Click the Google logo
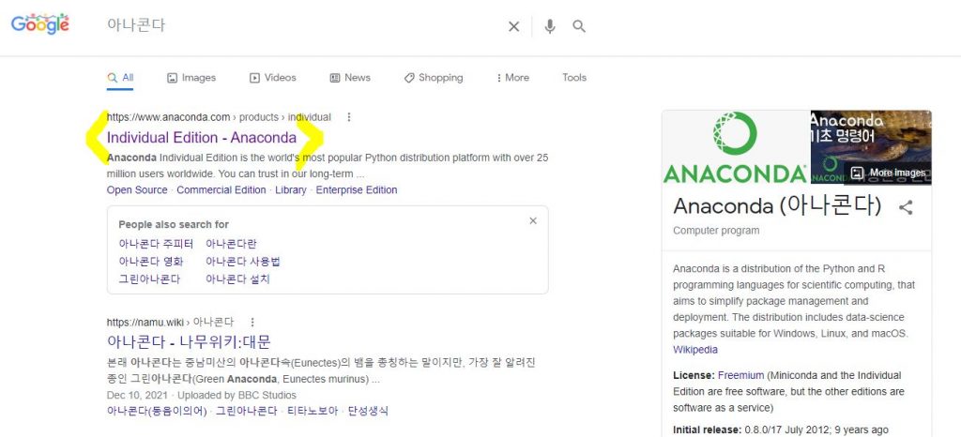The image size is (961, 437). pos(40,25)
